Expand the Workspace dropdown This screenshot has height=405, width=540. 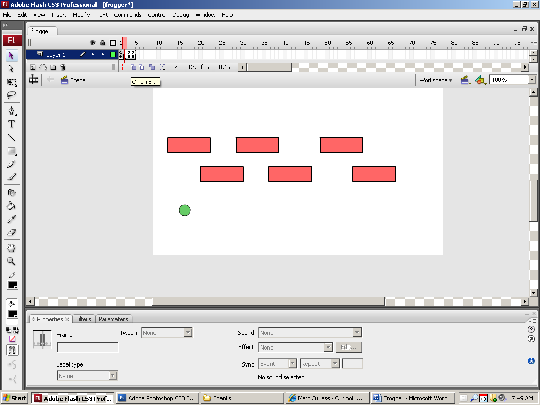pyautogui.click(x=436, y=80)
